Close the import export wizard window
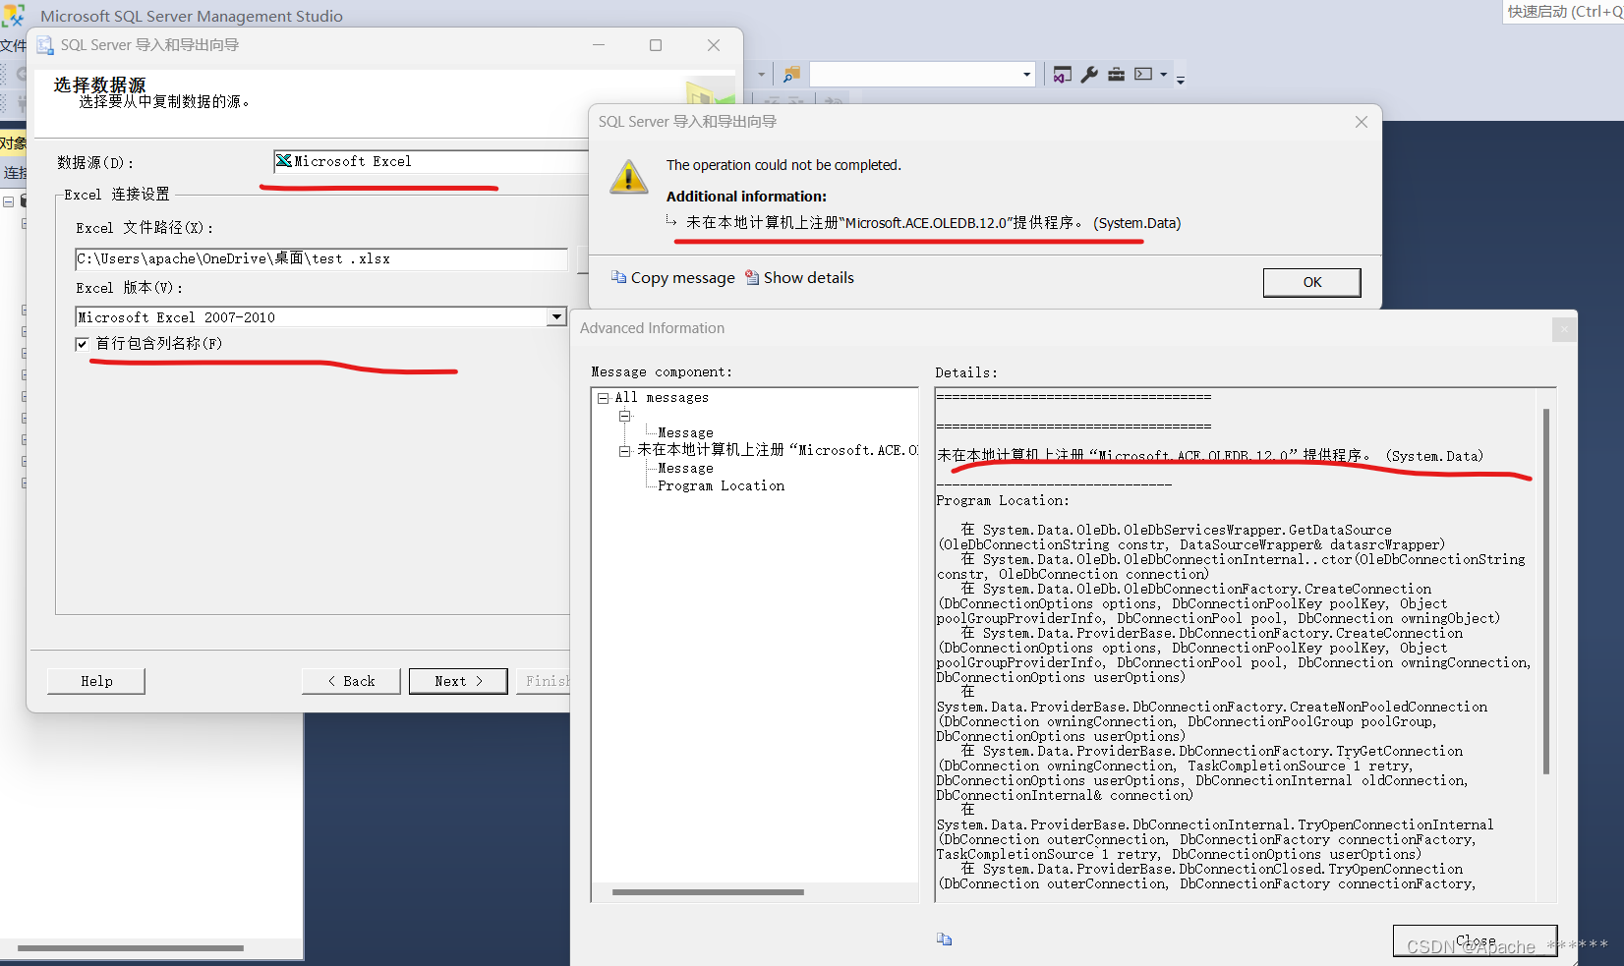This screenshot has height=966, width=1624. pyautogui.click(x=714, y=45)
